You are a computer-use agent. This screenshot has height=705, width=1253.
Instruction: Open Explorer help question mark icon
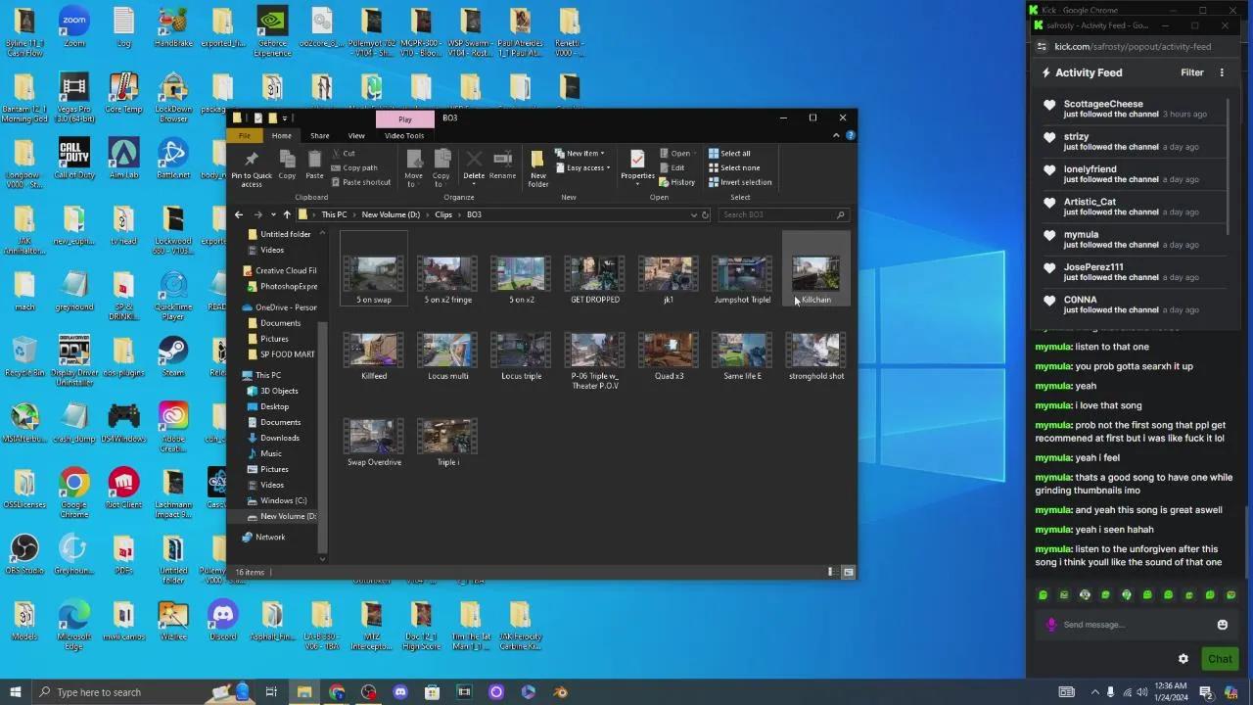850,135
